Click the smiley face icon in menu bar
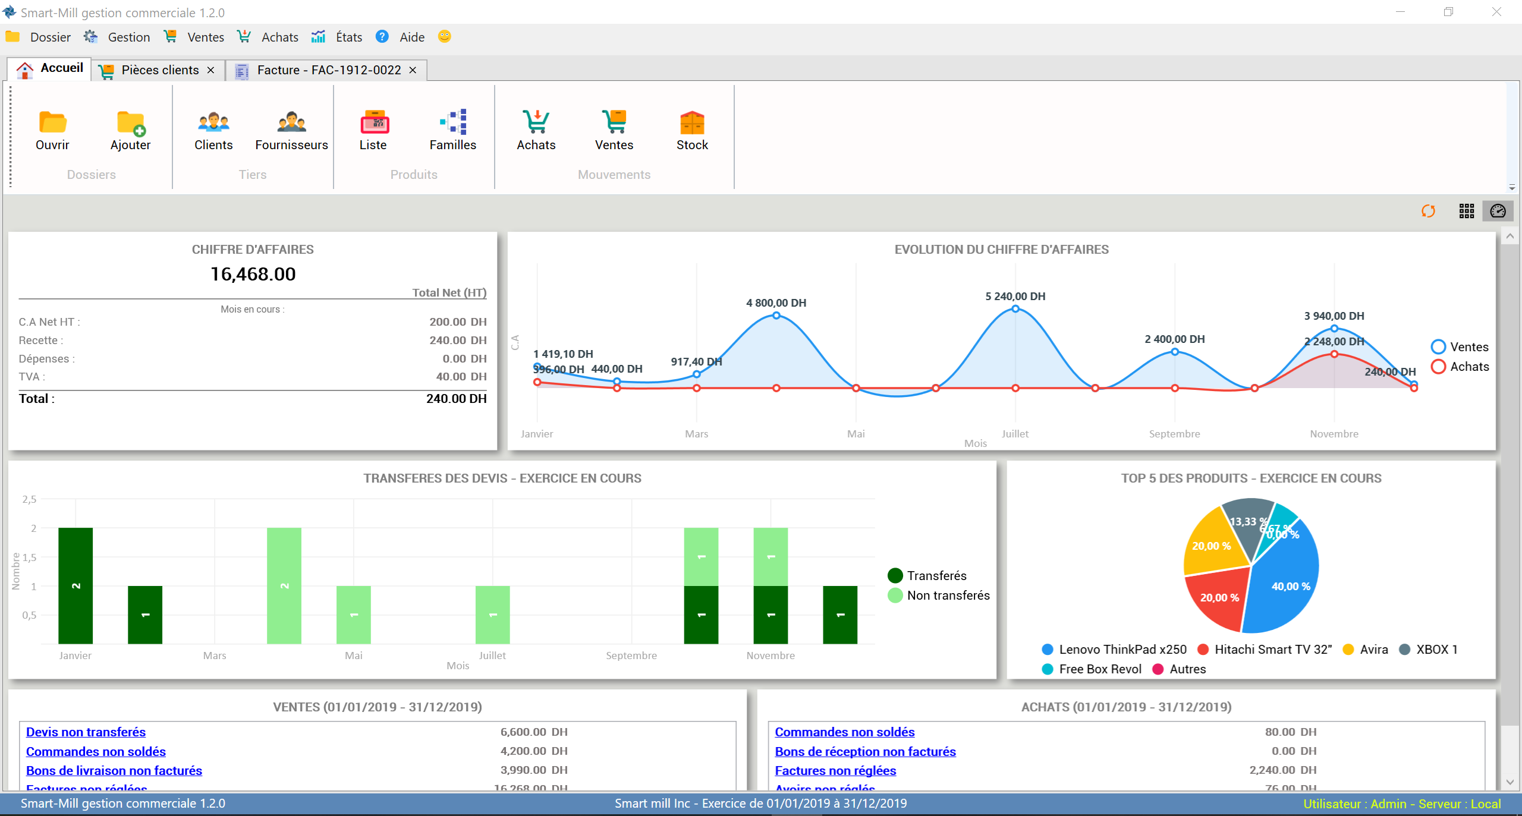 click(444, 37)
